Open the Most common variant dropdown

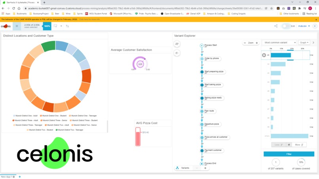pyautogui.click(x=279, y=42)
